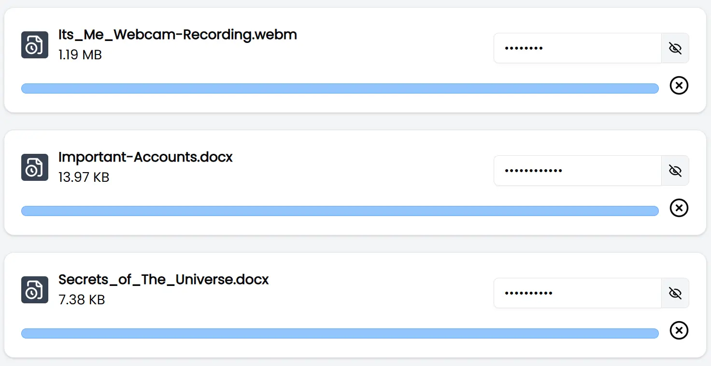
Task: Click the hidden-password eye icon for Important-Accounts.docx
Action: click(x=675, y=170)
